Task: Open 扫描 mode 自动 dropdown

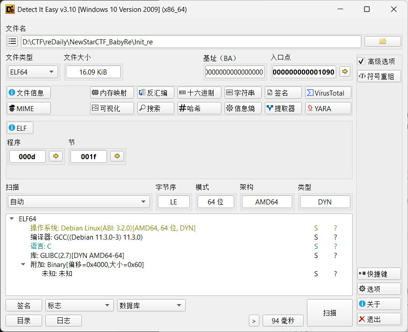Action: point(79,202)
